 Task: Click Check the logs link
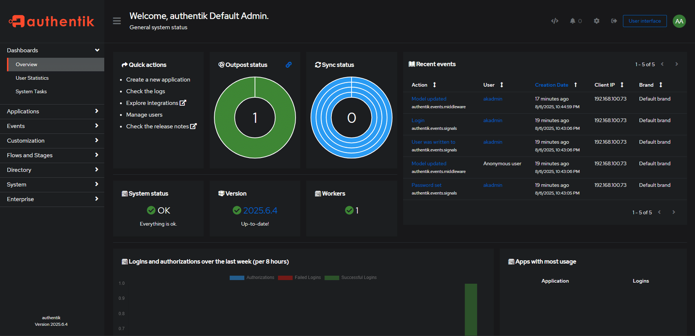[x=146, y=91]
